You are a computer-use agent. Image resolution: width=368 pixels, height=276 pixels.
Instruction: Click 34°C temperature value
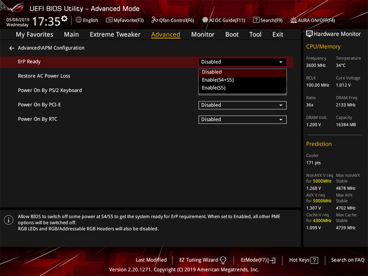340,65
